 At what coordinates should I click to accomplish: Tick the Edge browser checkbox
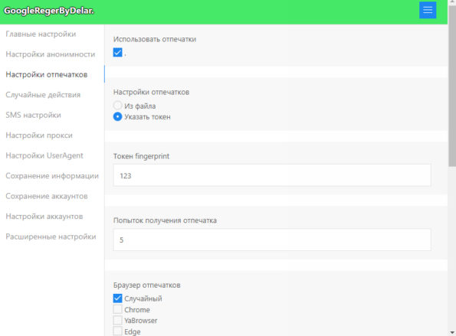click(x=117, y=331)
